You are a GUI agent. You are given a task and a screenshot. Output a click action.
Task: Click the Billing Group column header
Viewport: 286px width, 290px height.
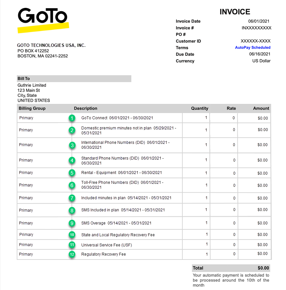click(32, 108)
